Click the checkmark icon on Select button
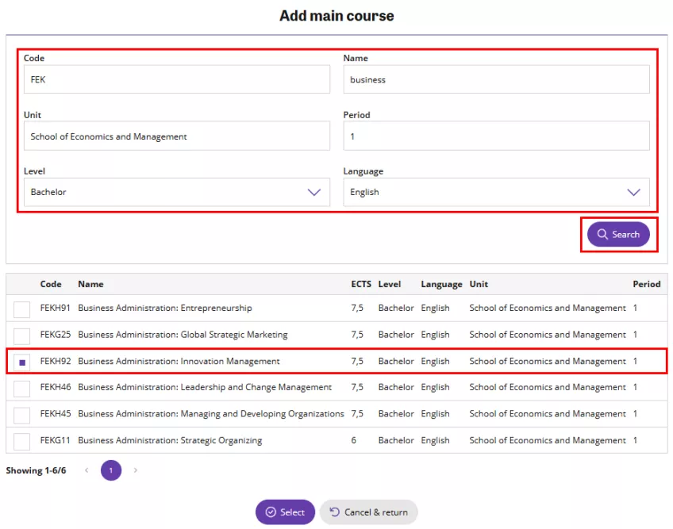Screen dimensions: 673x529 point(271,512)
